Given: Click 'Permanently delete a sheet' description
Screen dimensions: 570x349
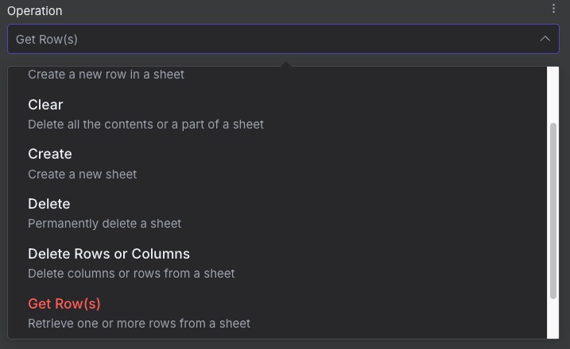Looking at the screenshot, I should (x=104, y=224).
